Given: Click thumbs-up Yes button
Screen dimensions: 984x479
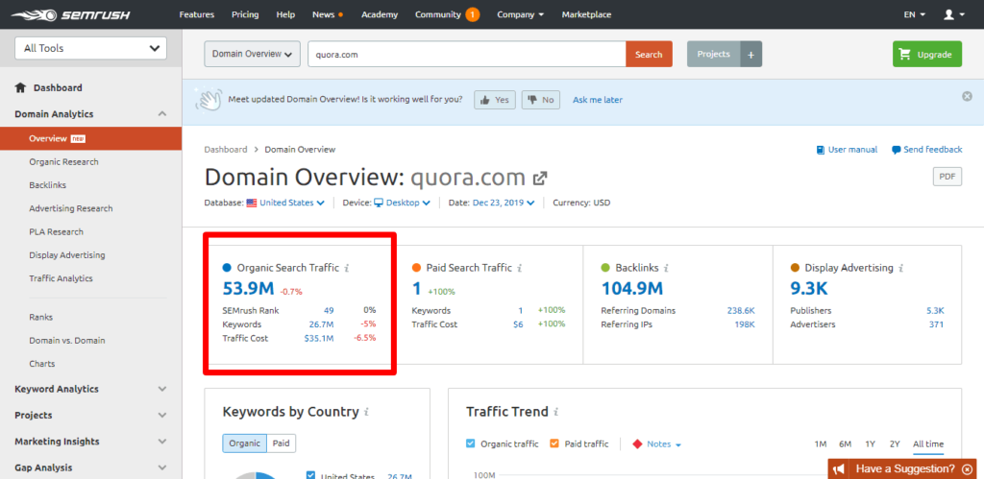Looking at the screenshot, I should [495, 100].
